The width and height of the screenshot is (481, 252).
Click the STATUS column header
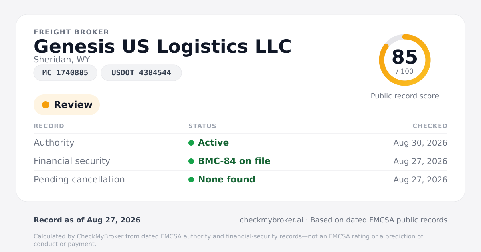[202, 126]
